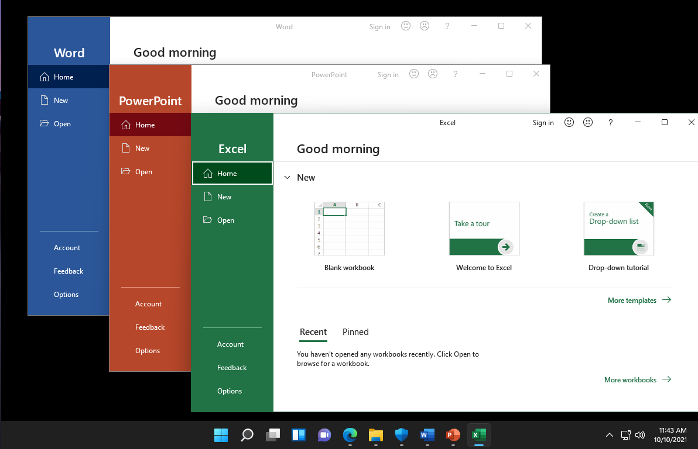Image resolution: width=698 pixels, height=449 pixels.
Task: Select New in PowerPoint sidebar
Action: [x=150, y=148]
